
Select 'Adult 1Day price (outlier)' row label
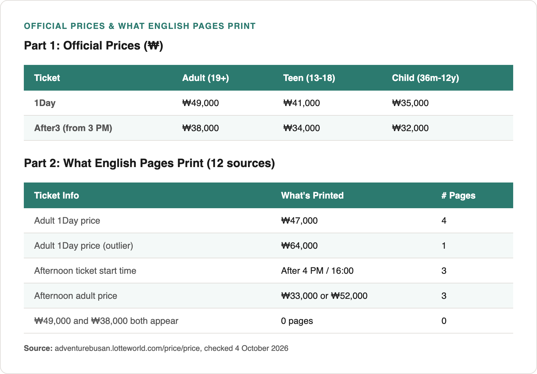click(x=84, y=245)
